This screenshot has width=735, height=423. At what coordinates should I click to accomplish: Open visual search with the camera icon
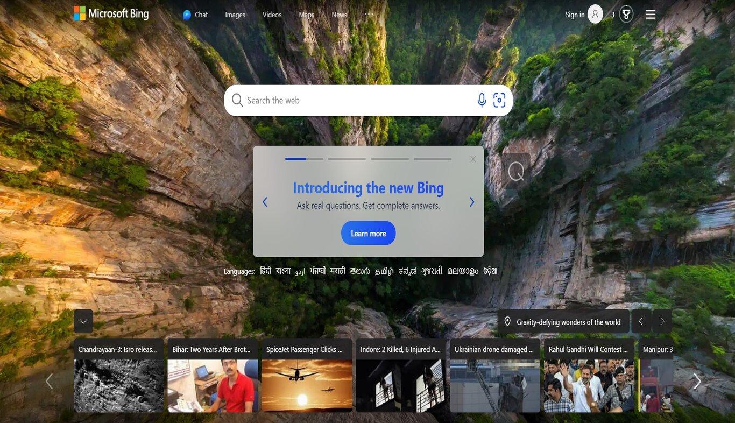499,100
